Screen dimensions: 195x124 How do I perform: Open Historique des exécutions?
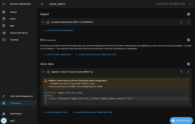[171, 4]
